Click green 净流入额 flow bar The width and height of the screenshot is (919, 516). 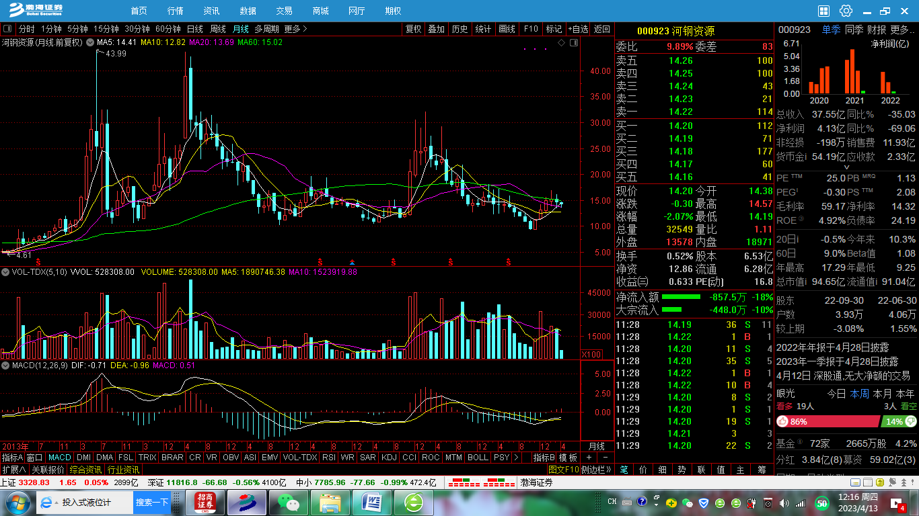click(681, 296)
